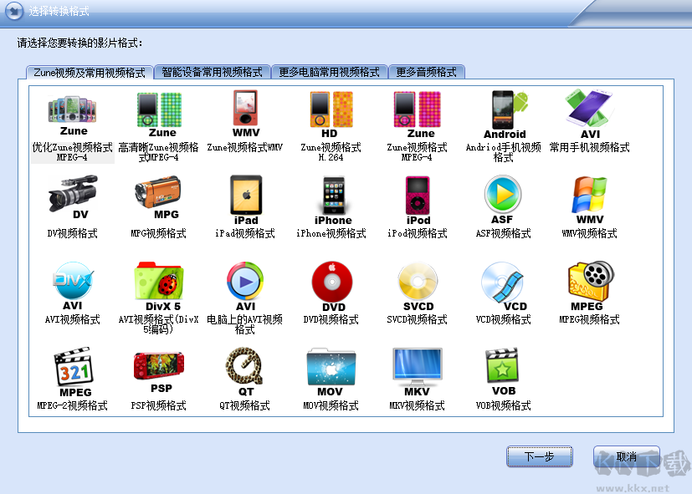The image size is (692, 494).
Task: Click the Andriod手机视频格式 label text
Action: [x=504, y=152]
